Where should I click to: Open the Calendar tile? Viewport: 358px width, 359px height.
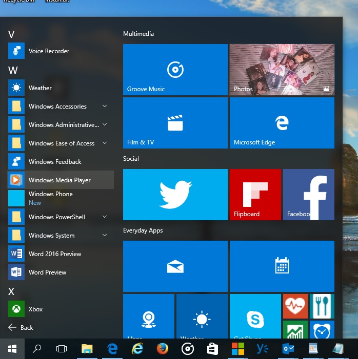[x=282, y=266]
